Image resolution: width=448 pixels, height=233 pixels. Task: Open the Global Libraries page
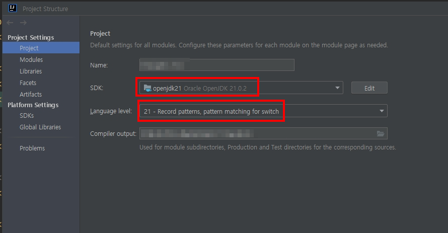[40, 127]
